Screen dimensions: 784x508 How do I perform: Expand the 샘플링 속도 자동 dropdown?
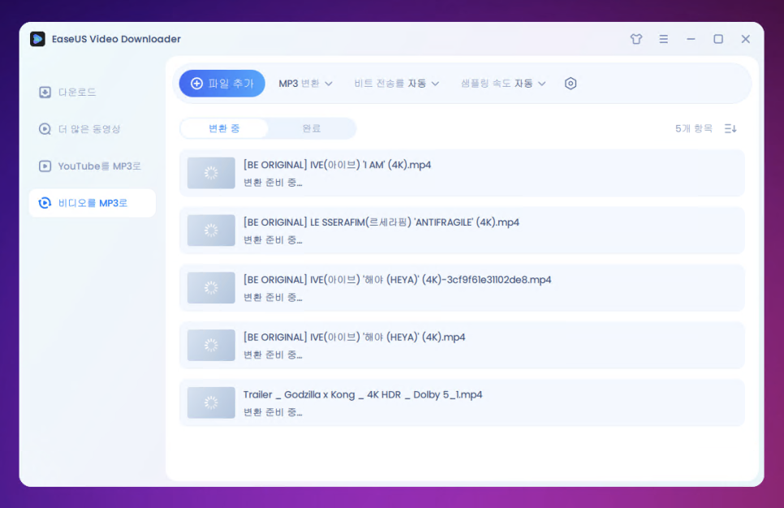pos(503,84)
